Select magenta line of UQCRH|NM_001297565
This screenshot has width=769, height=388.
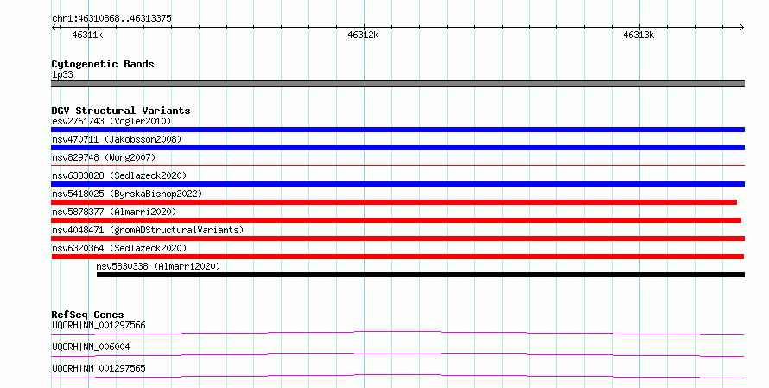pyautogui.click(x=397, y=377)
